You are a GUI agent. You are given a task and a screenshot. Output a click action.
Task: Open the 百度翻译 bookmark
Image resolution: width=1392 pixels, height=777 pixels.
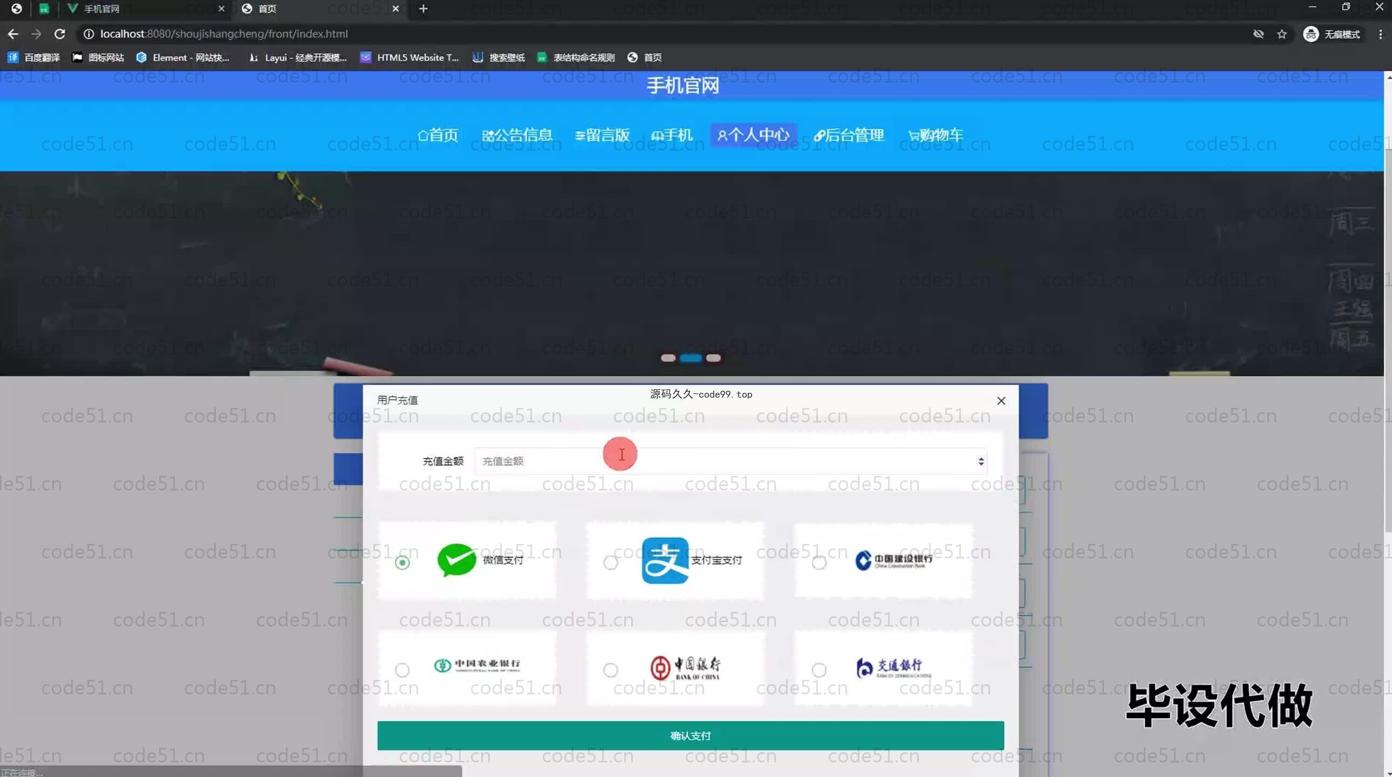click(33, 58)
